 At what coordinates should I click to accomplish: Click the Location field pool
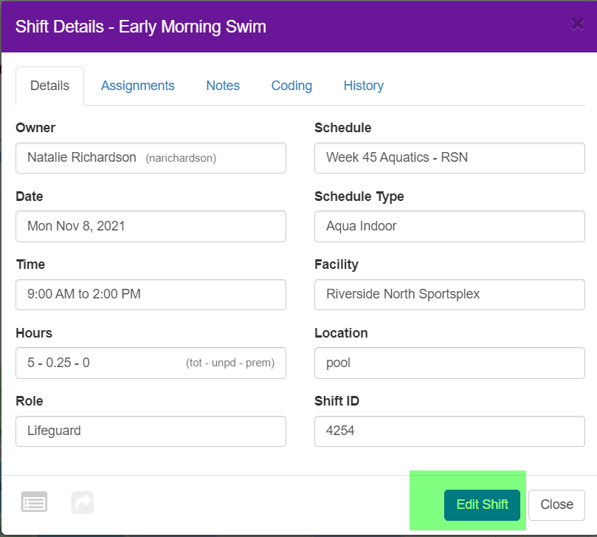tap(449, 363)
